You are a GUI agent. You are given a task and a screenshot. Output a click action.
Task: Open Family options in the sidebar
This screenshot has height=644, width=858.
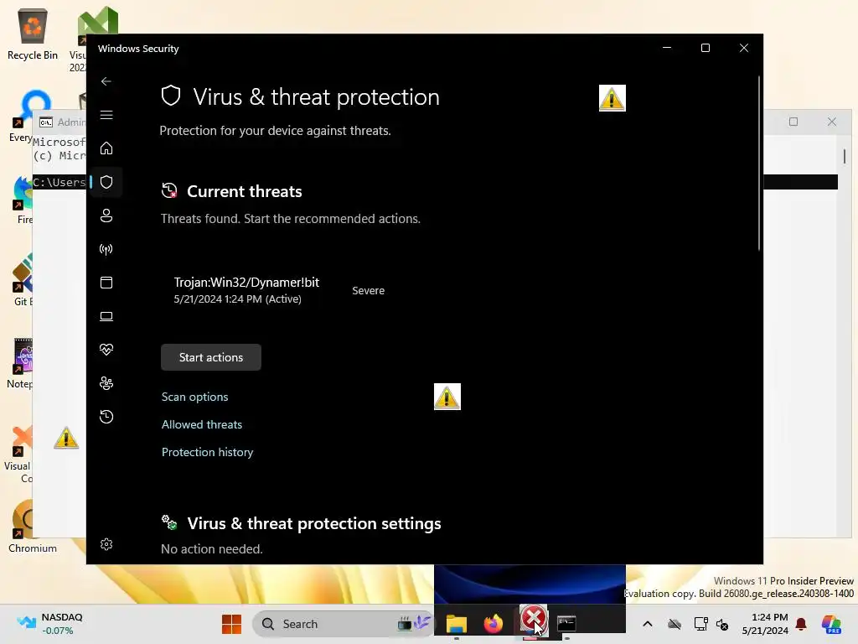(106, 383)
